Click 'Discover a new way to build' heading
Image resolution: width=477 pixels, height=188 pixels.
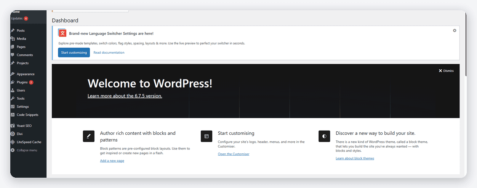[376, 133]
